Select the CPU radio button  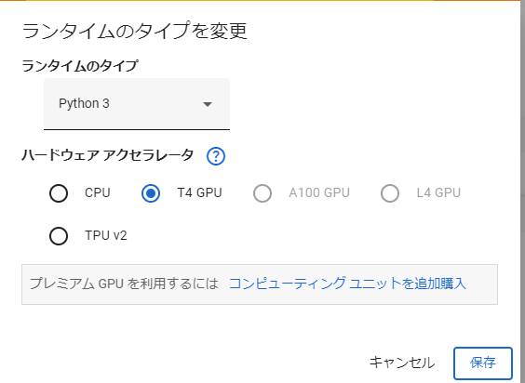(x=59, y=193)
